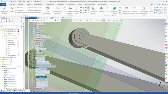Open the Источник света lamp icon
This screenshot has height=94, width=168.
[76, 8]
